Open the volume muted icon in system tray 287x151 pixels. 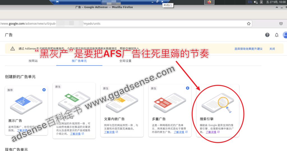pos(256,2)
